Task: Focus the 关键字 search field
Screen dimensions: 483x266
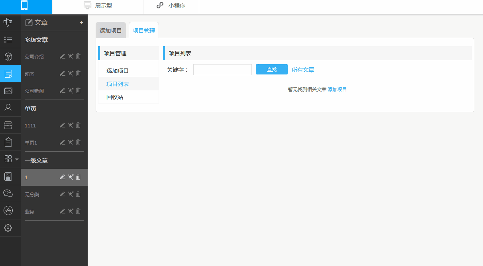Action: point(222,70)
